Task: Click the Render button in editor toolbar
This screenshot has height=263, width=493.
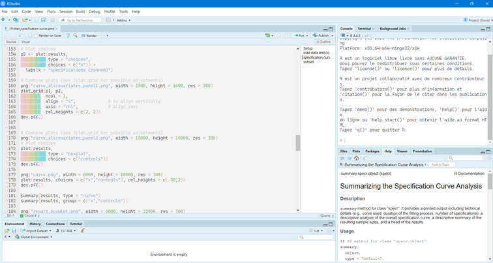Action: [89, 36]
